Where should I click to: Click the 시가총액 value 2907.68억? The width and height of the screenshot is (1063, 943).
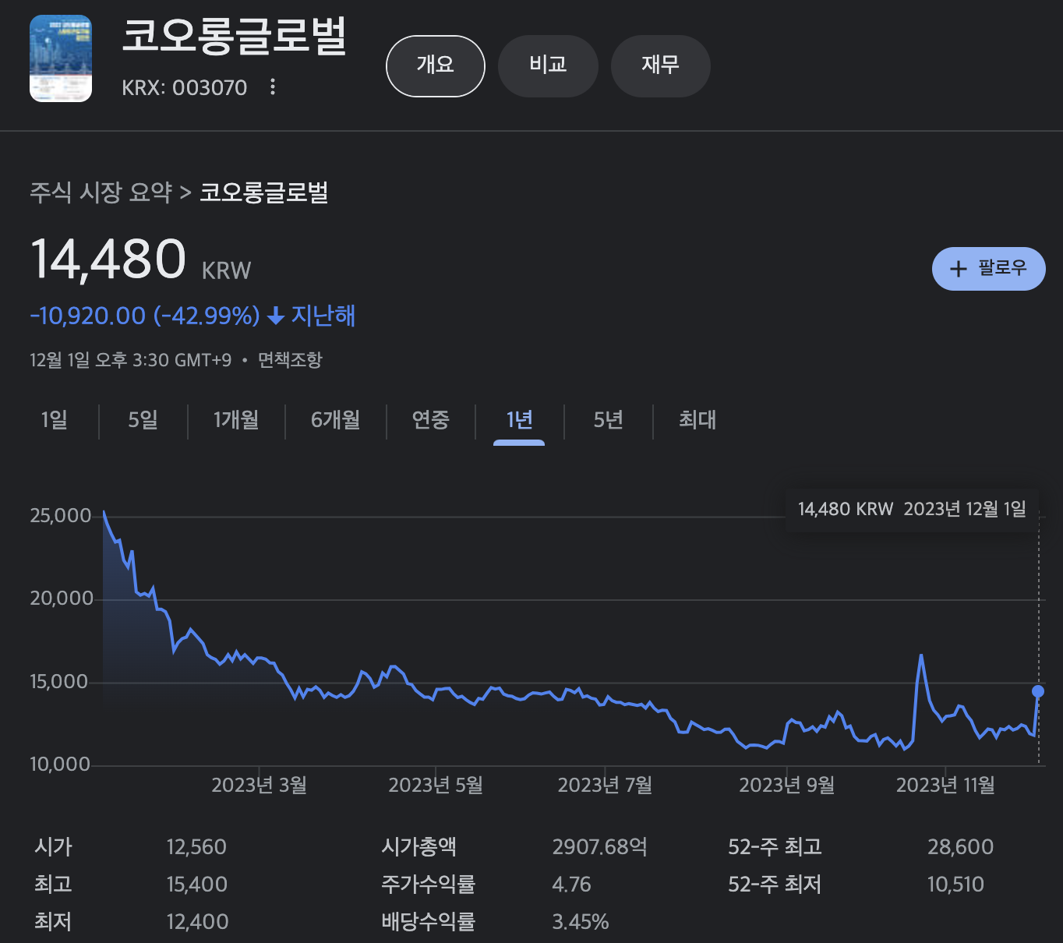(x=600, y=847)
